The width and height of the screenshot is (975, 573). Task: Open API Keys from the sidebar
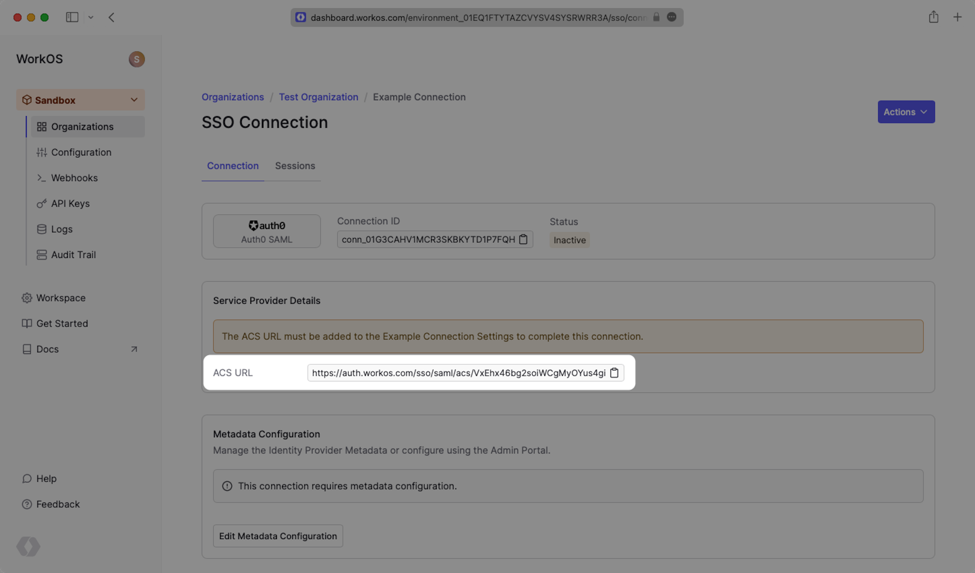(x=70, y=204)
